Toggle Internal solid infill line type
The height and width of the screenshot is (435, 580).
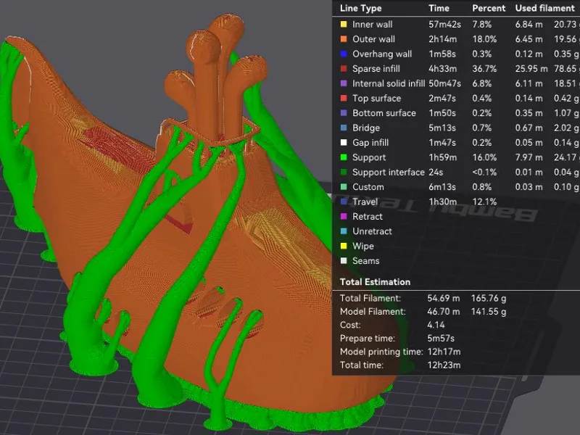point(389,83)
